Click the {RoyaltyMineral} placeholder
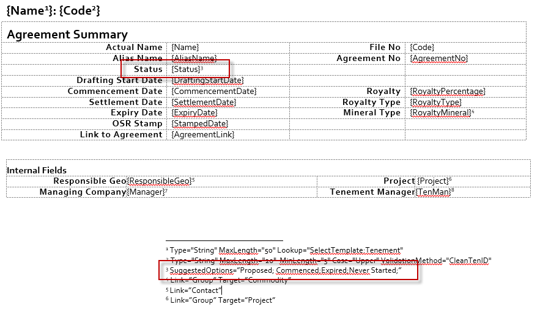This screenshot has width=551, height=321. point(441,113)
